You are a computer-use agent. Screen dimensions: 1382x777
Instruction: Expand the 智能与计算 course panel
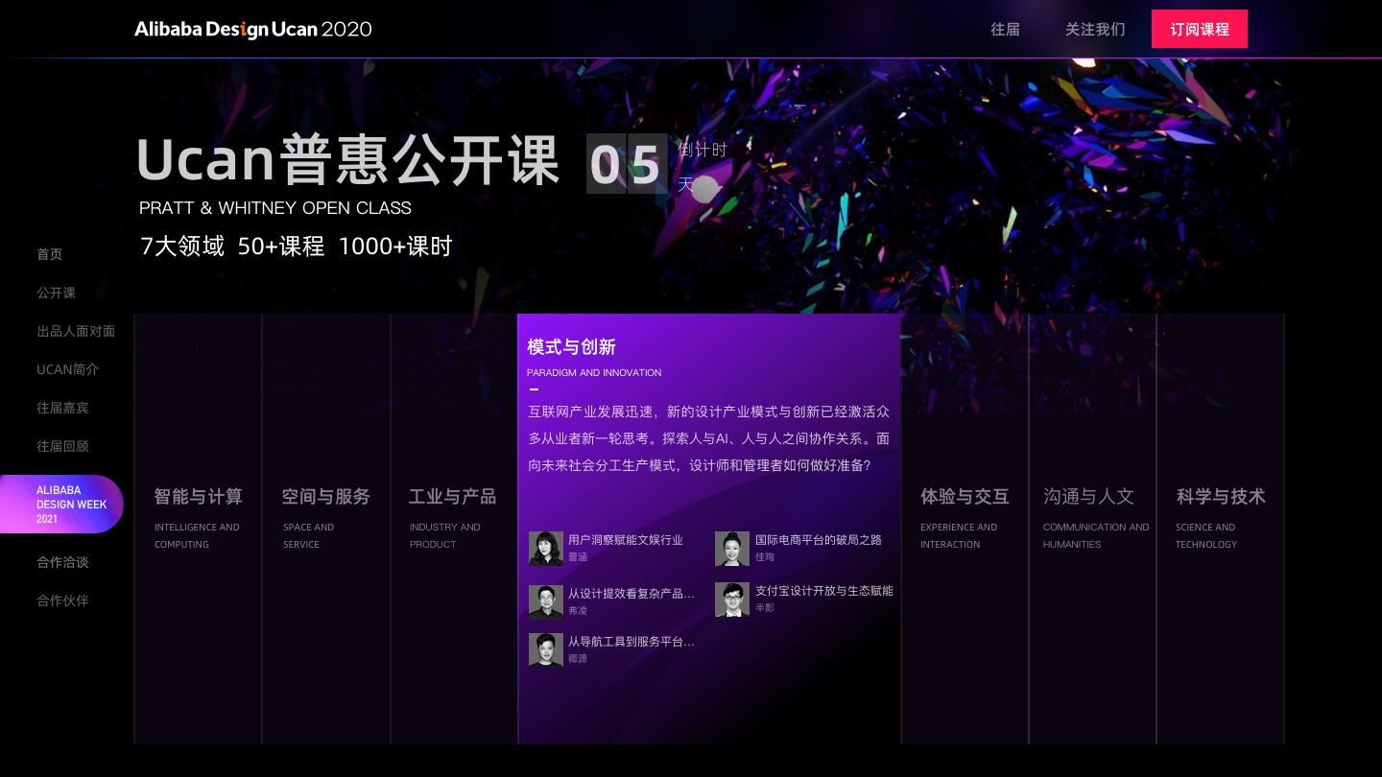coord(198,529)
